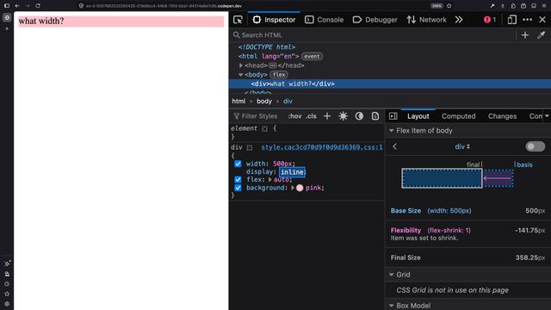Open sidebar settings gear icon
551x310 pixels.
click(x=7, y=304)
